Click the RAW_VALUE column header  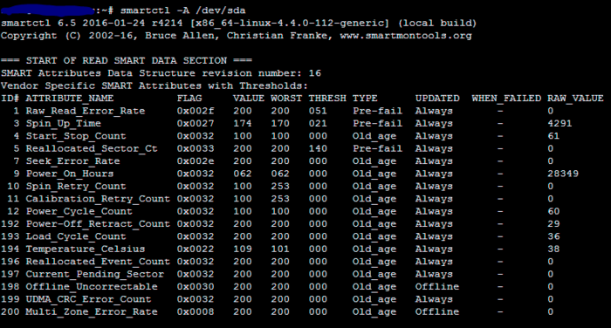pyautogui.click(x=575, y=99)
